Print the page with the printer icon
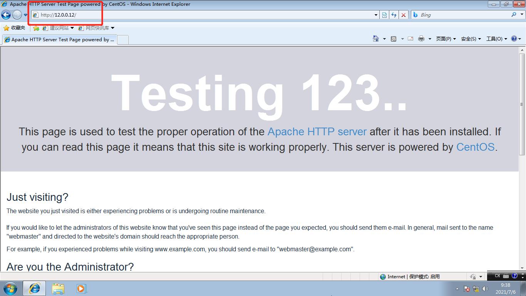 421,39
